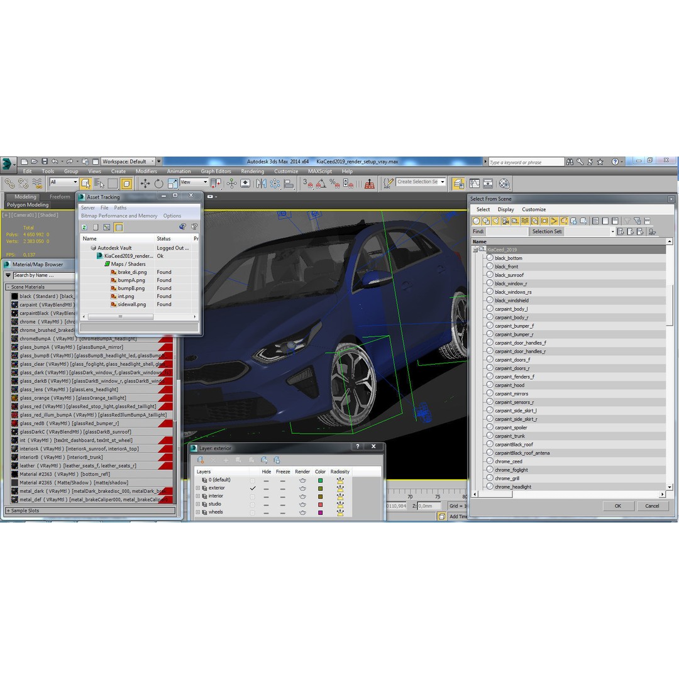Make the wheels layer the current layer

253,512
